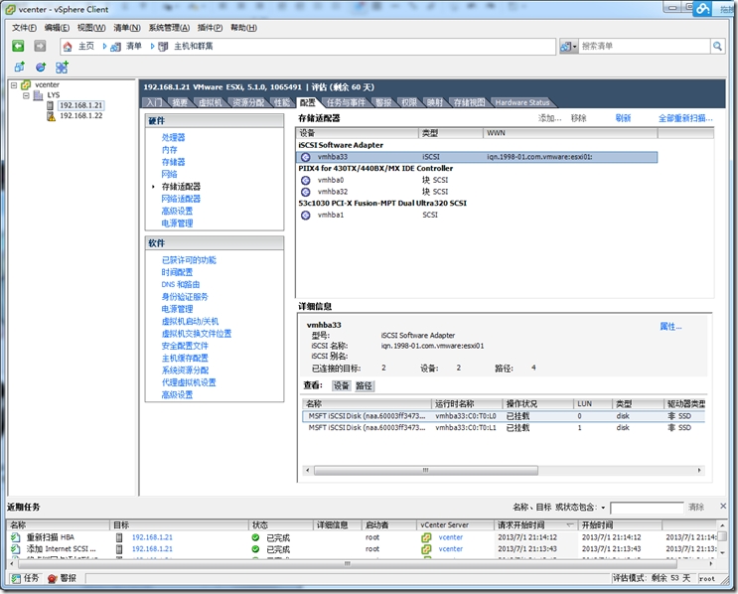The width and height of the screenshot is (738, 594).
Task: Open the task filter dropdown arrow near 名称、目标
Action: tap(603, 508)
